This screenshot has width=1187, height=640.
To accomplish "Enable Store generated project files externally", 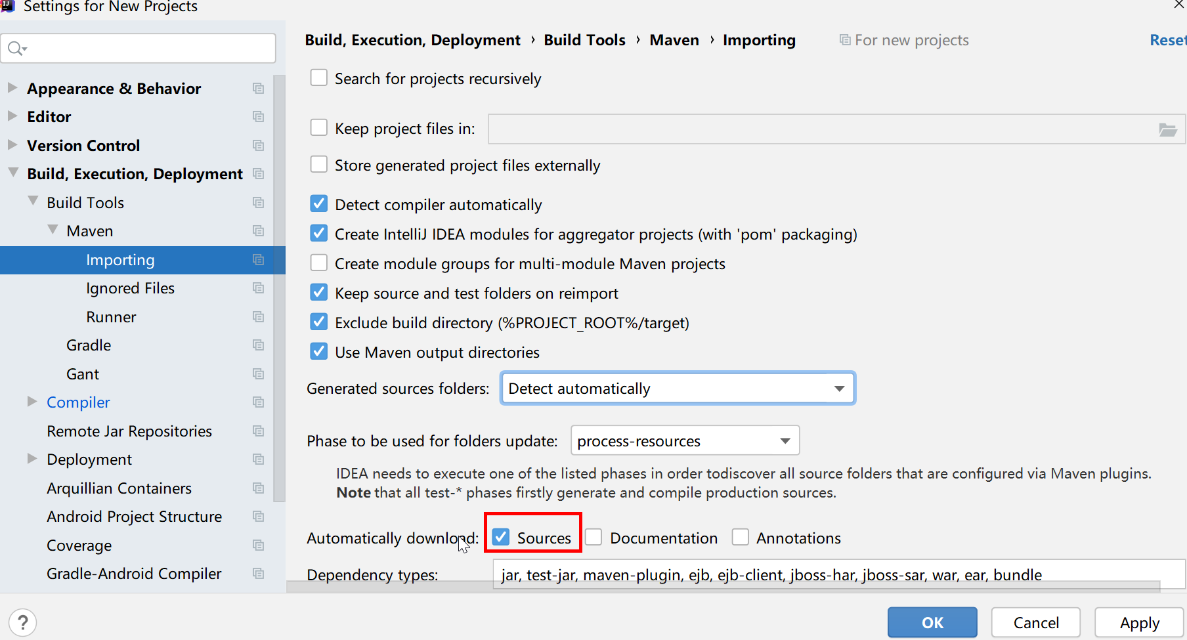I will [318, 164].
